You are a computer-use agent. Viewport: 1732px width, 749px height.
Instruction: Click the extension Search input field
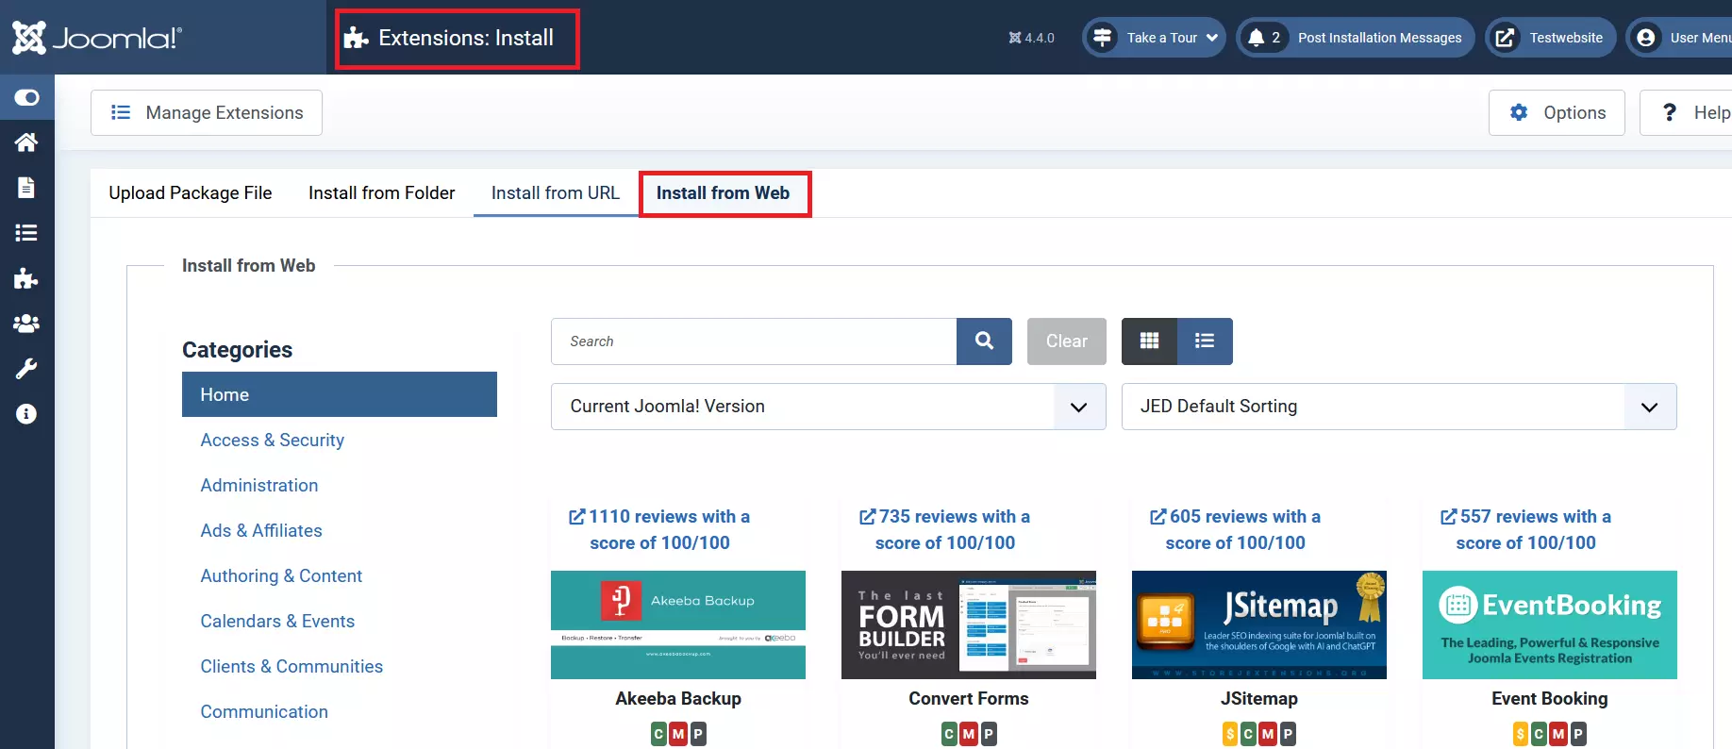(754, 341)
